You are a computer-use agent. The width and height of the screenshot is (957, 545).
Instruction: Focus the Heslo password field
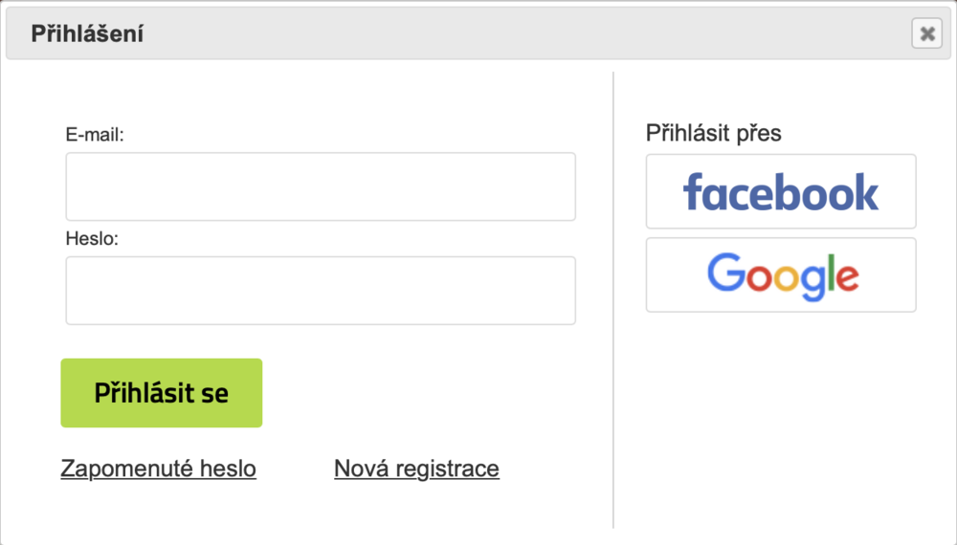click(321, 290)
